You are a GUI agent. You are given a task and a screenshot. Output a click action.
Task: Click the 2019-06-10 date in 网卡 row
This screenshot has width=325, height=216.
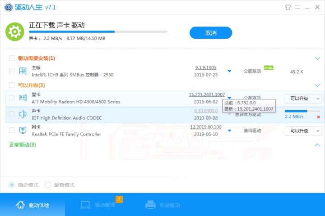[206, 134]
